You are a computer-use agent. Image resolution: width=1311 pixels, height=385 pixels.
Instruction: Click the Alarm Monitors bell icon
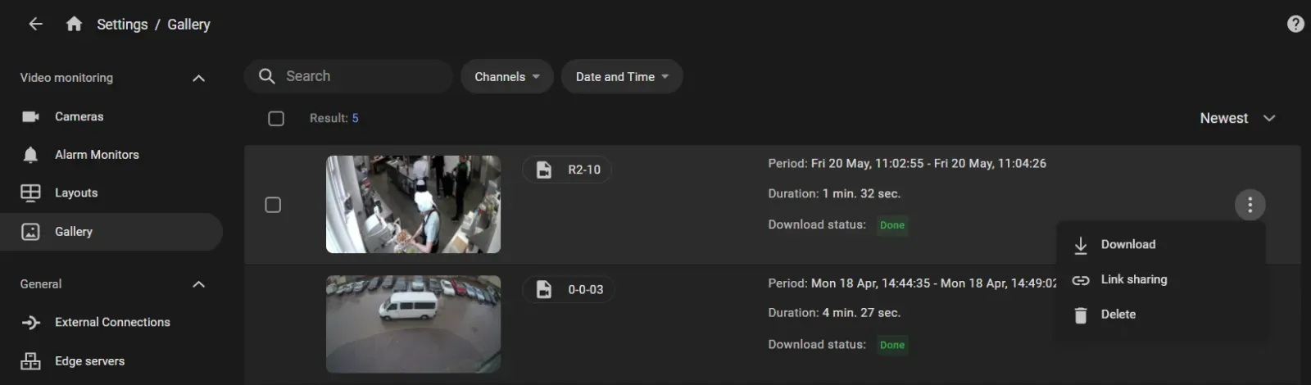point(30,155)
